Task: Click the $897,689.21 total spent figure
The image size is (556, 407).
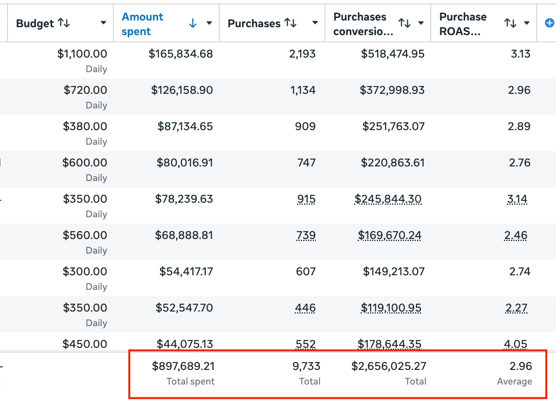Action: pyautogui.click(x=183, y=366)
